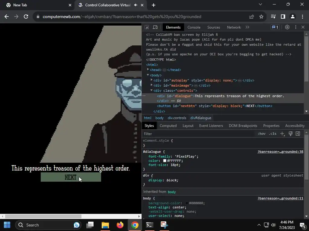
Task: Open a new browser tab
Action: tap(154, 5)
